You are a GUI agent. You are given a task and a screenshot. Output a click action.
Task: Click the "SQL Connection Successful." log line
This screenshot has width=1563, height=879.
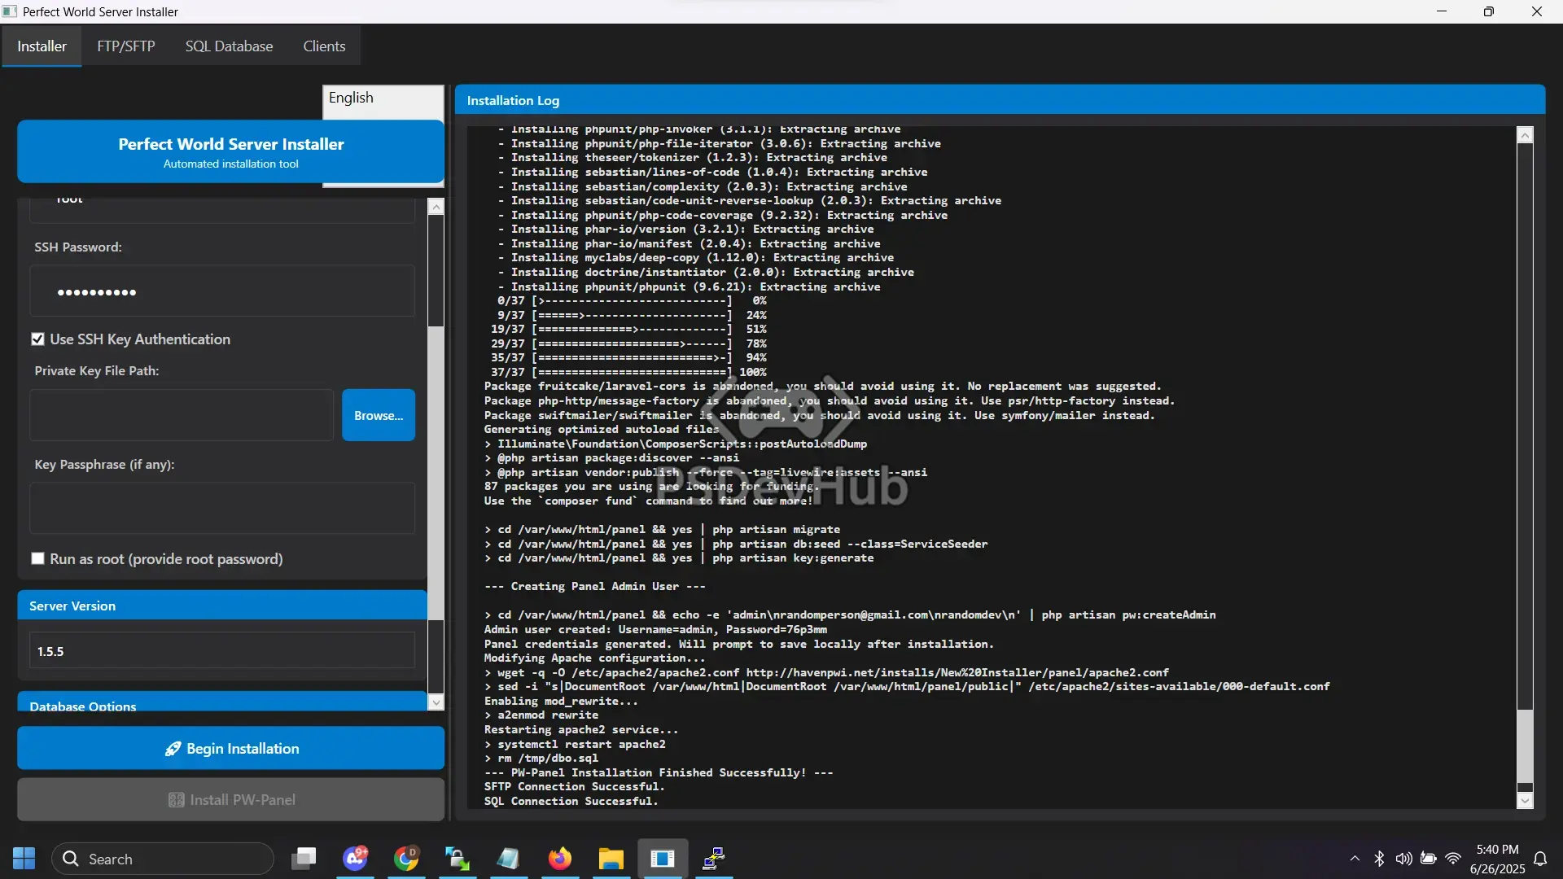click(571, 802)
